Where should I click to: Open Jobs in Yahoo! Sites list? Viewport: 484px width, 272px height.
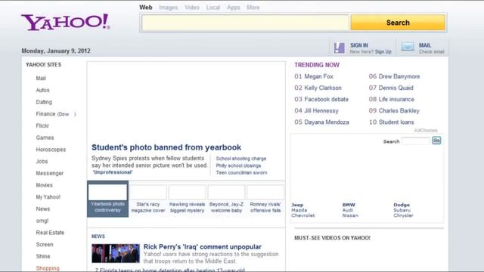click(x=42, y=161)
